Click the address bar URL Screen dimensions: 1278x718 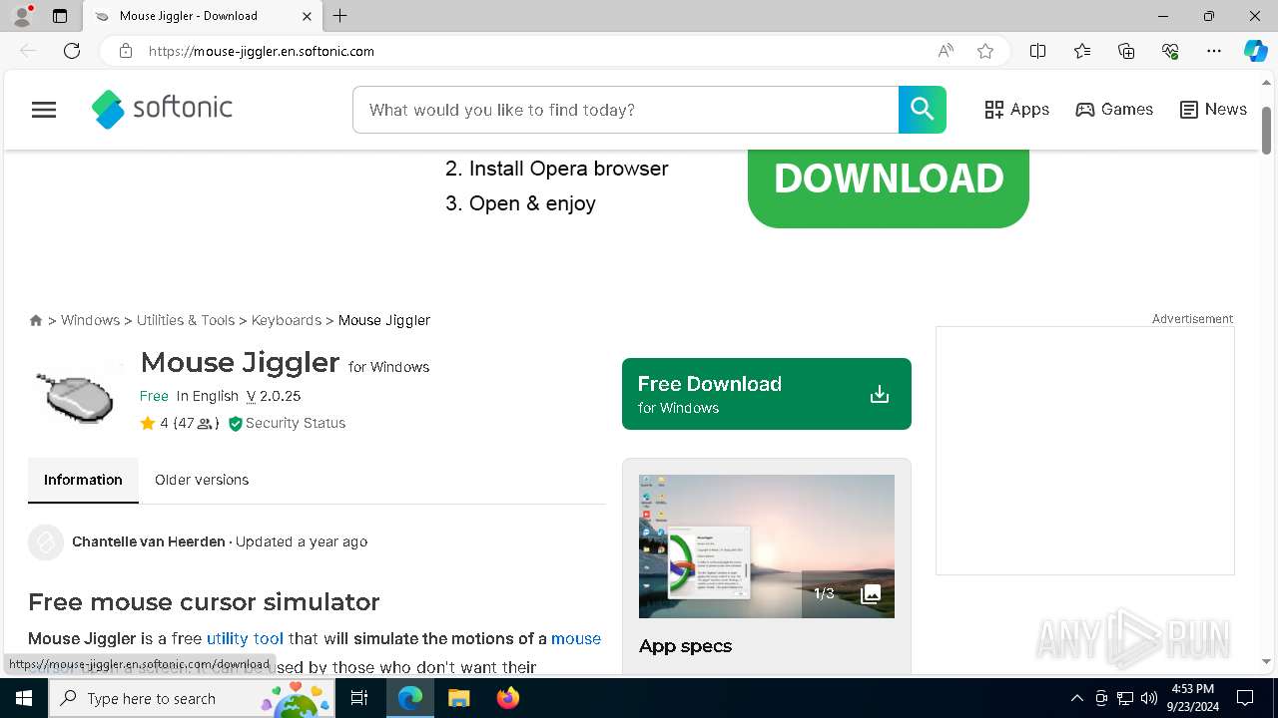[262, 51]
